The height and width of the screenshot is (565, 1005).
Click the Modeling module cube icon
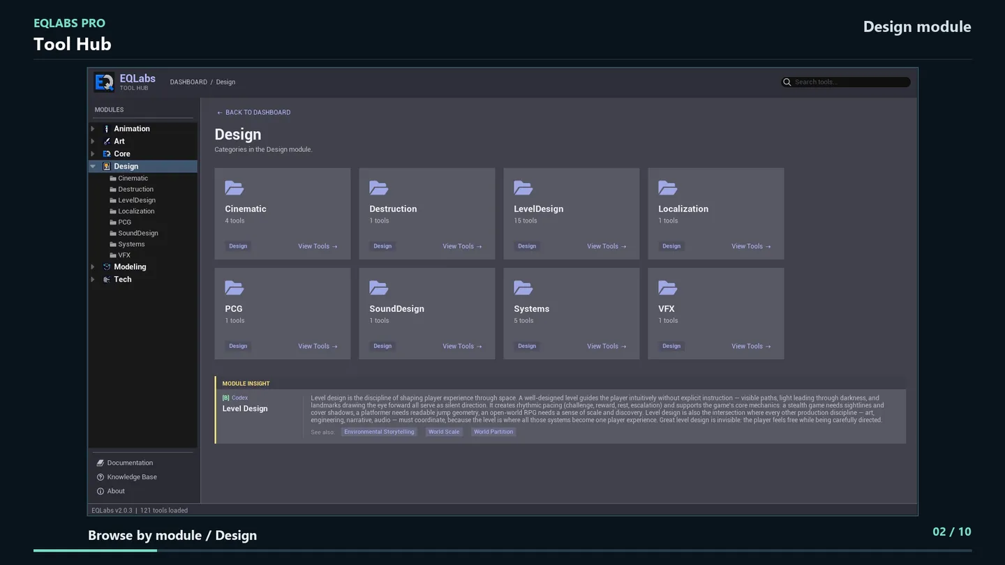pos(107,267)
